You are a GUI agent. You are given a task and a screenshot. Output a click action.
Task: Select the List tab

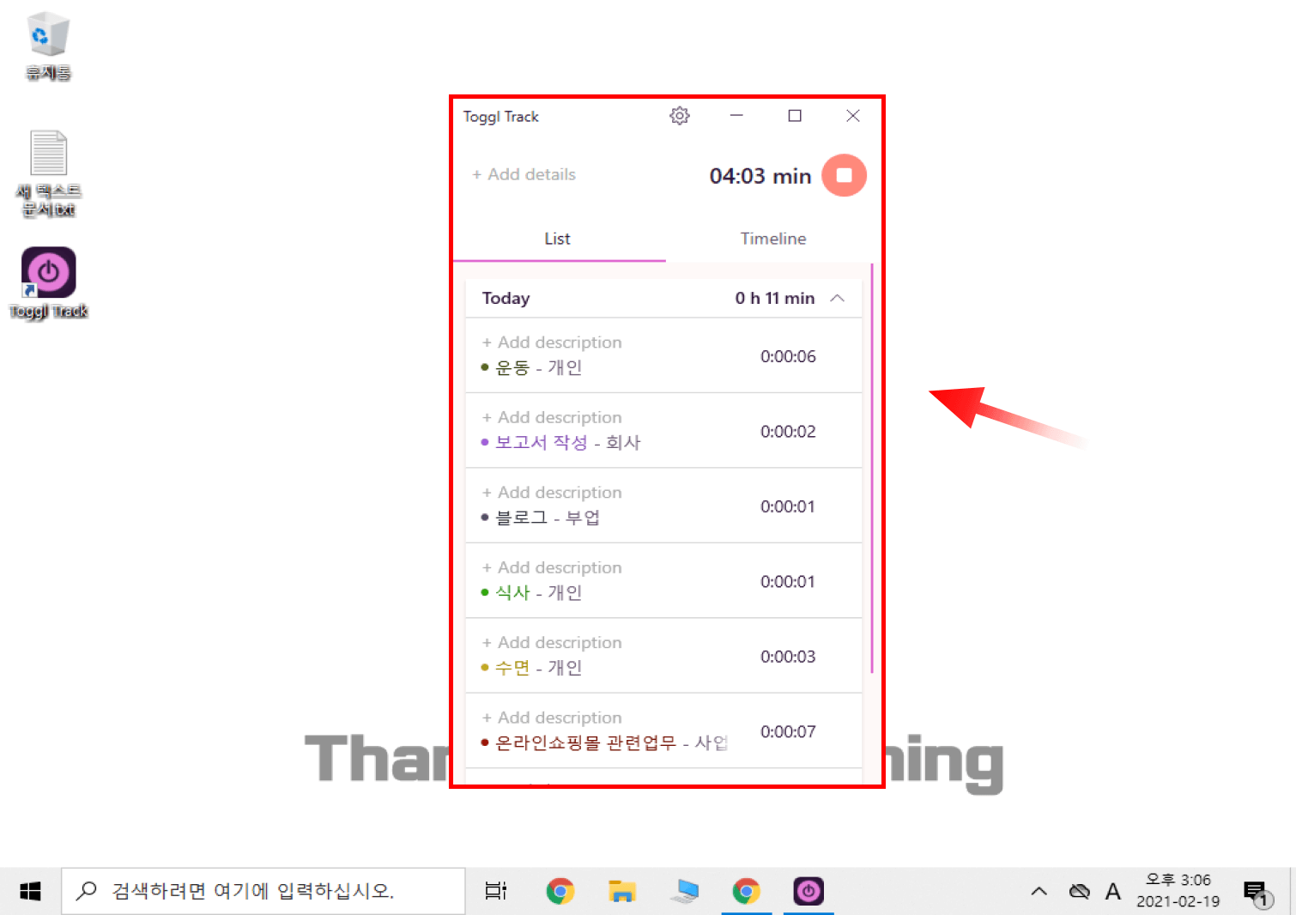pos(557,239)
